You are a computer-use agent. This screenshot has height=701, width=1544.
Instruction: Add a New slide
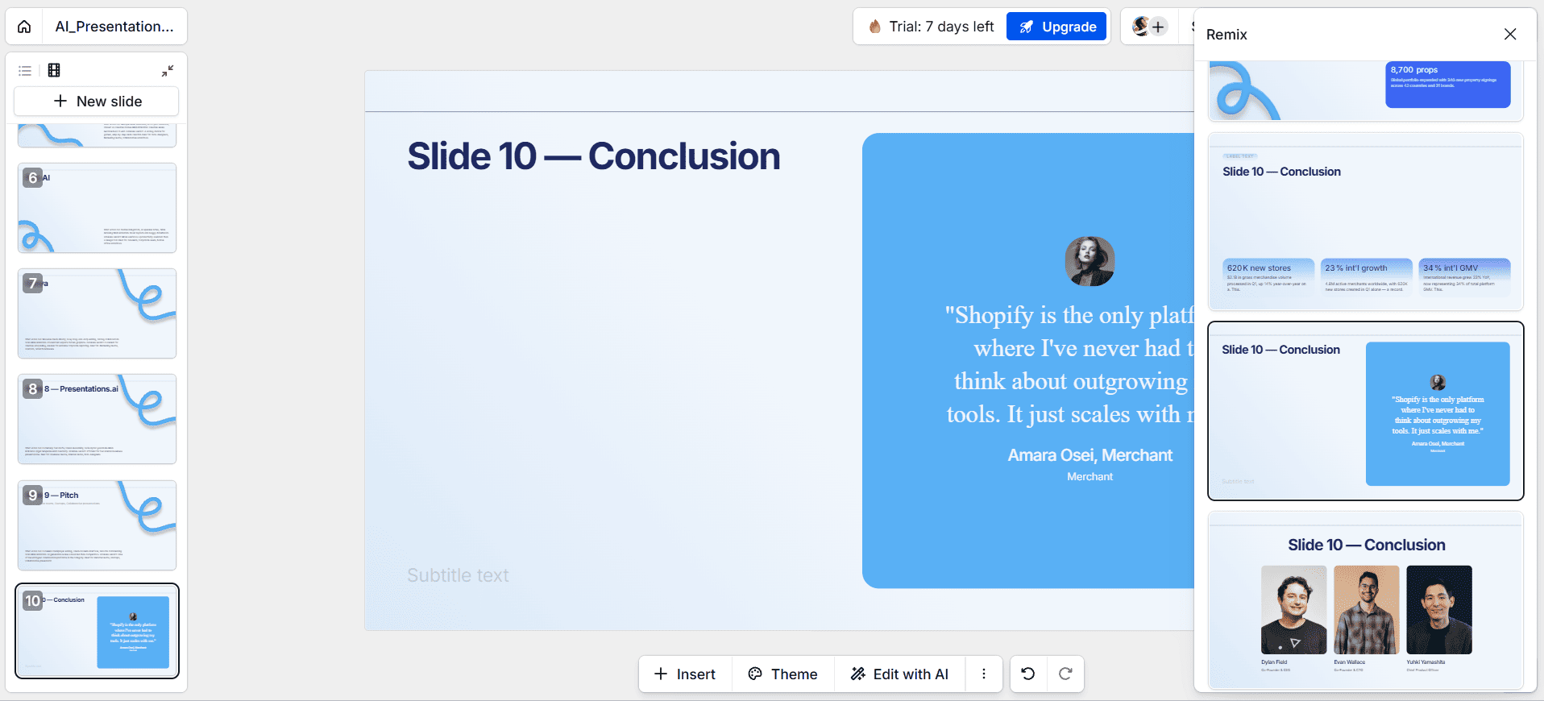tap(97, 102)
